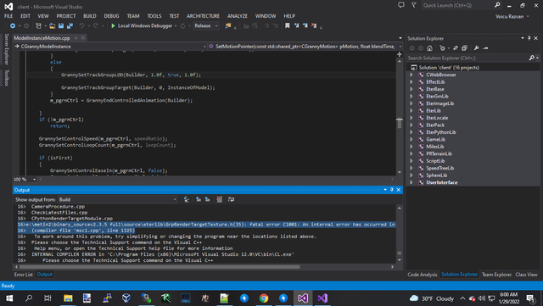Screen dimensions: 543x306
Task: Click the Solution Explorer Properties wrench icon
Action: [x=477, y=48]
